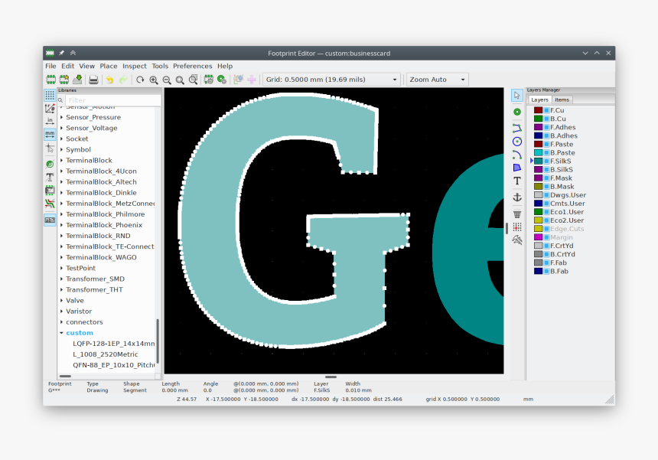Image resolution: width=658 pixels, height=460 pixels.
Task: Click the Eco2.User color swatch
Action: (539, 220)
